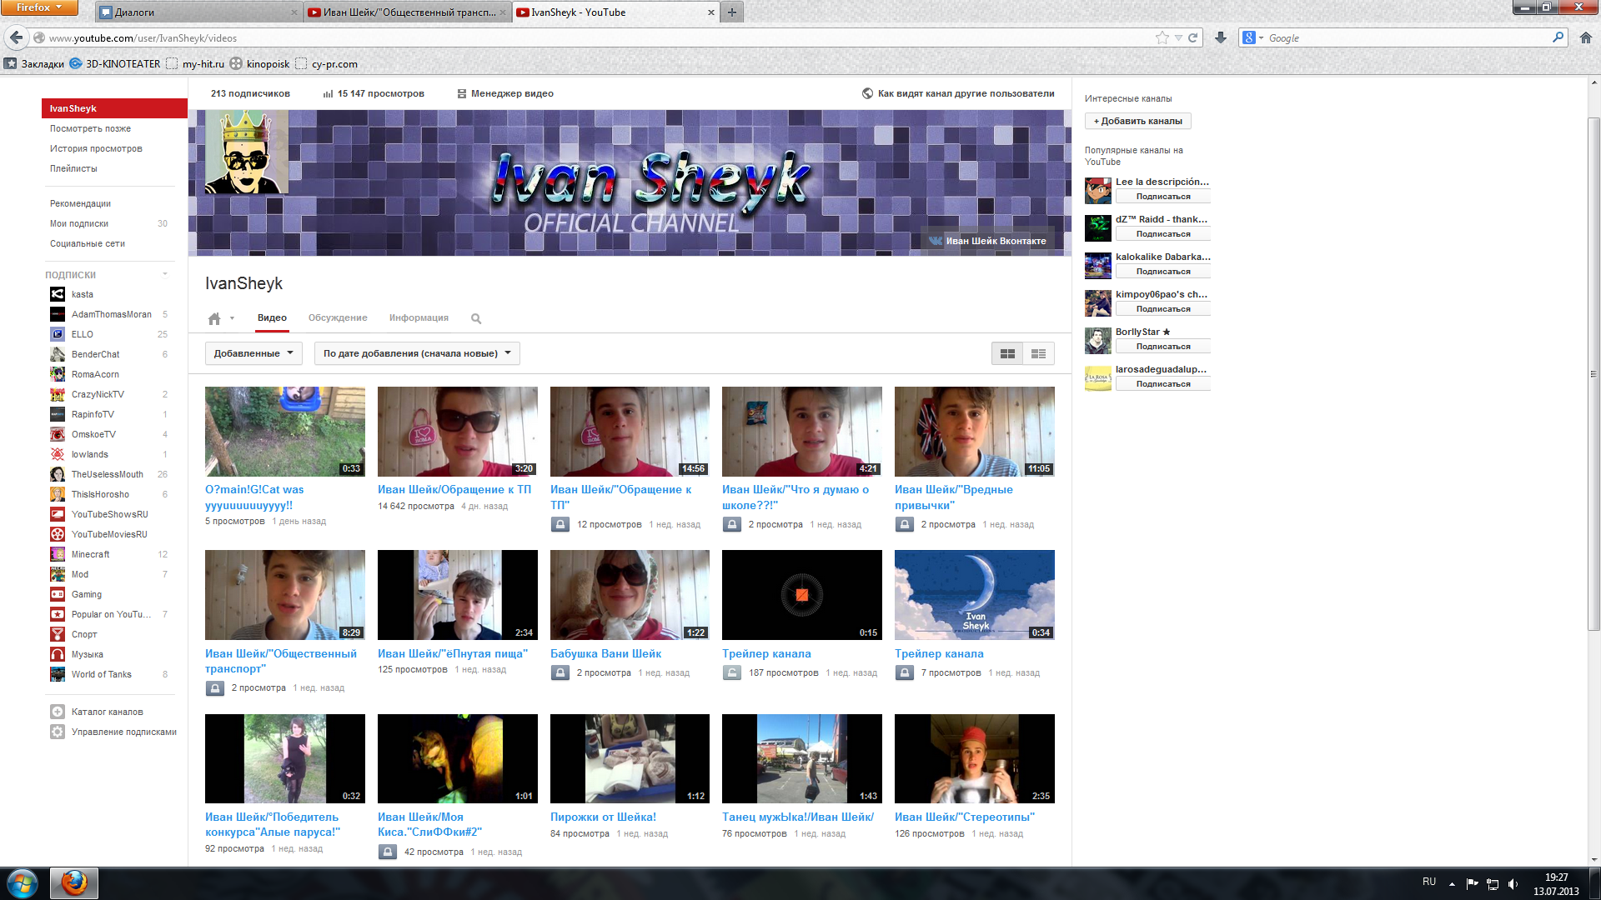The height and width of the screenshot is (900, 1601).
Task: Switch to grid view layout
Action: 1007,353
